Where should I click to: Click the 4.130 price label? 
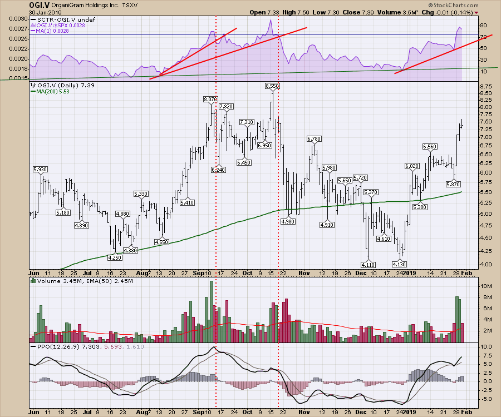(399, 264)
